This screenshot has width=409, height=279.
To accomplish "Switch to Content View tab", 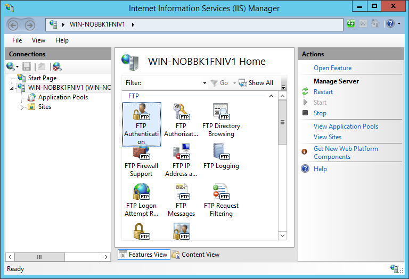I will coord(196,254).
